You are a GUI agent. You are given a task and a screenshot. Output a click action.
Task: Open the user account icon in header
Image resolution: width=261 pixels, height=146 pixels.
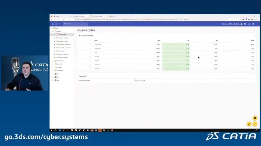point(253,24)
